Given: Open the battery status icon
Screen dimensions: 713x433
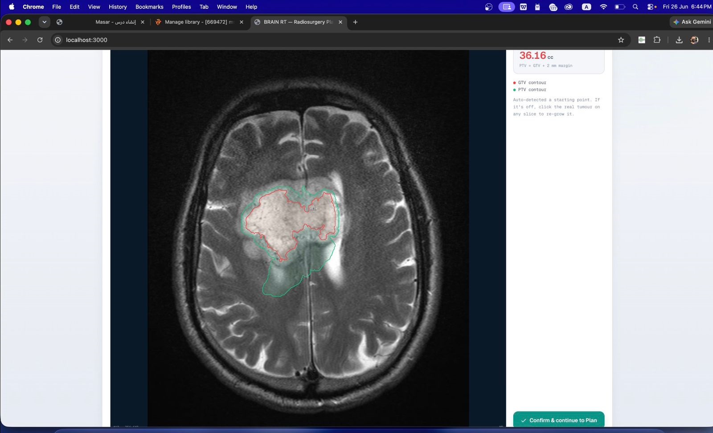Looking at the screenshot, I should pyautogui.click(x=620, y=7).
